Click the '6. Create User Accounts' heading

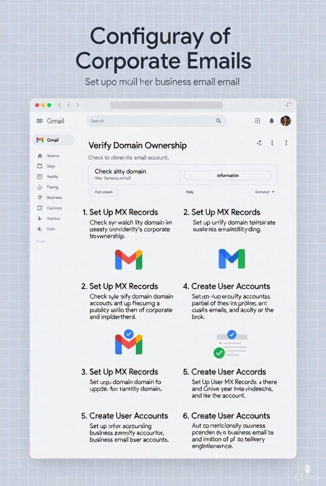point(227,416)
